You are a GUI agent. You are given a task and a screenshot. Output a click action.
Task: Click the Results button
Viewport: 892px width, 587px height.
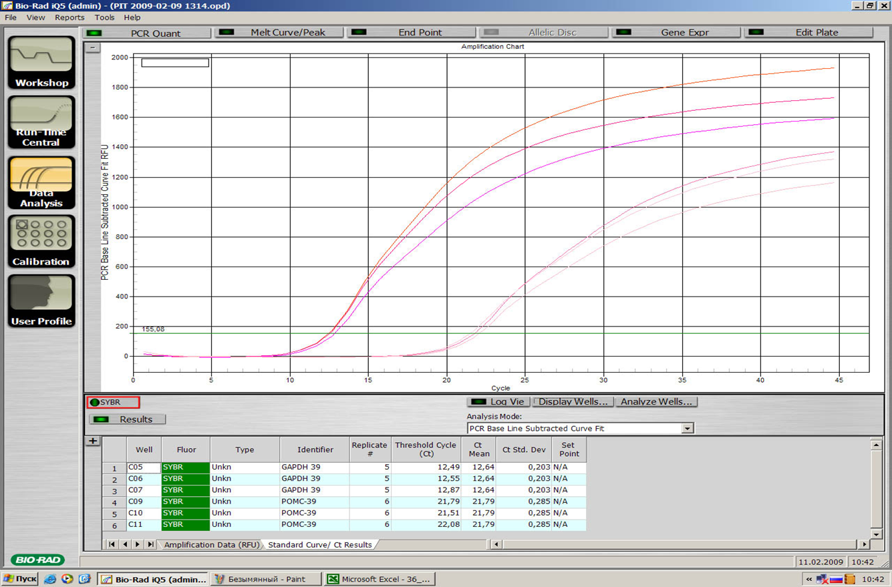[x=128, y=419]
